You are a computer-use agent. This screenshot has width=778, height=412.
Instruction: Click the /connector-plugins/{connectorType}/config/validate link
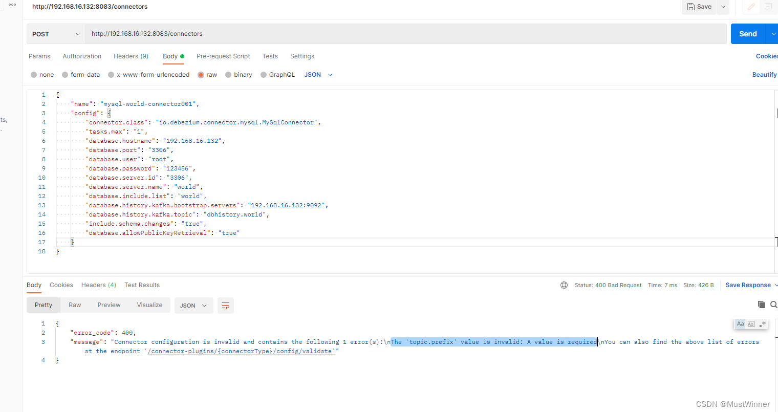point(242,351)
